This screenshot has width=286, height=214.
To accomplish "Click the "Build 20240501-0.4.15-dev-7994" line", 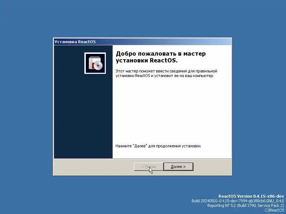I will (238, 201).
